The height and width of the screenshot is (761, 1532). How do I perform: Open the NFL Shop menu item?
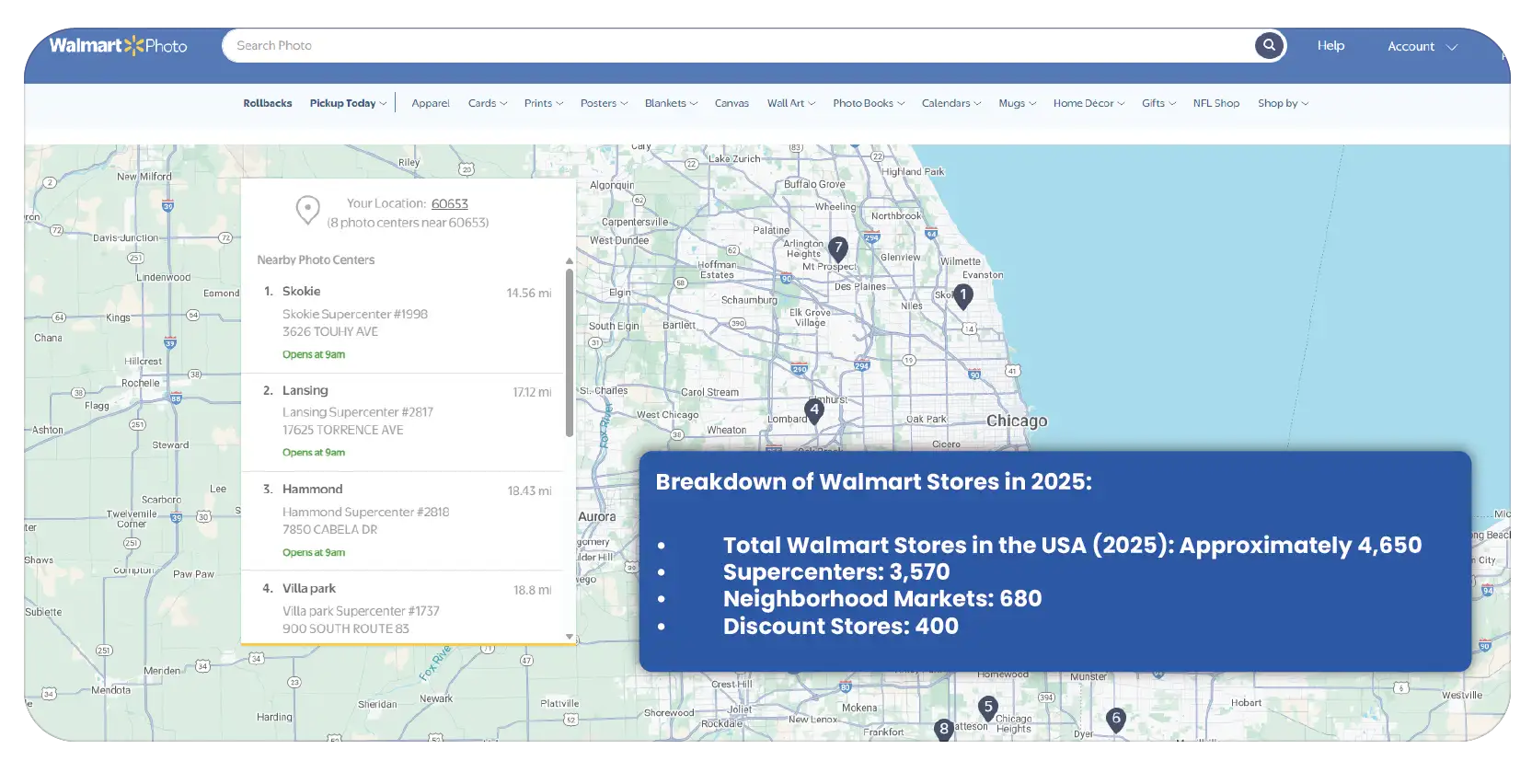1215,103
